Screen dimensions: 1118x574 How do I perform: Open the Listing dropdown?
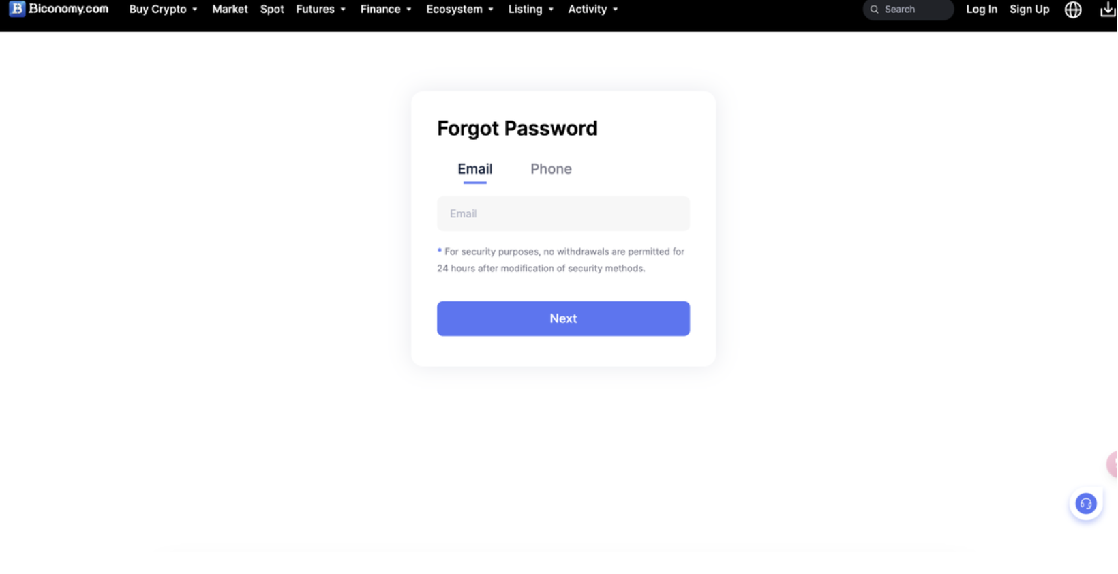coord(530,10)
